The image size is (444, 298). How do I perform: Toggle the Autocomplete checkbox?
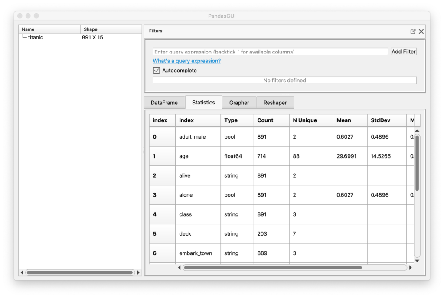157,71
